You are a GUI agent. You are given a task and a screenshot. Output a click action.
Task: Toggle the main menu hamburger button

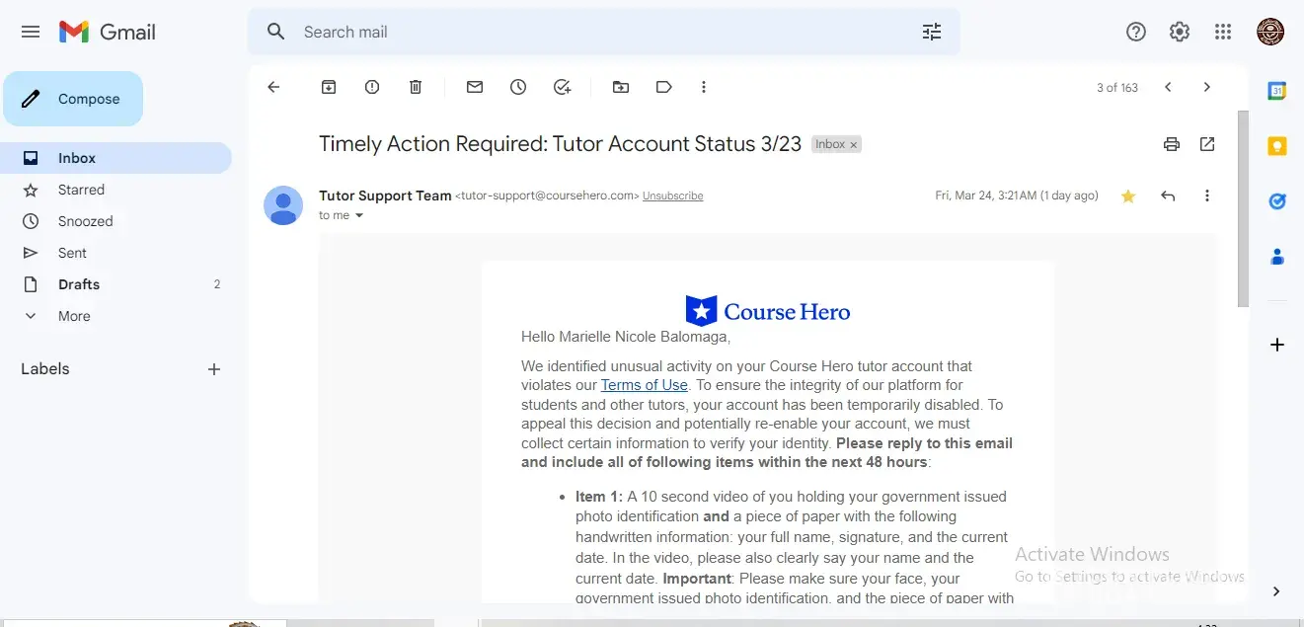(31, 32)
